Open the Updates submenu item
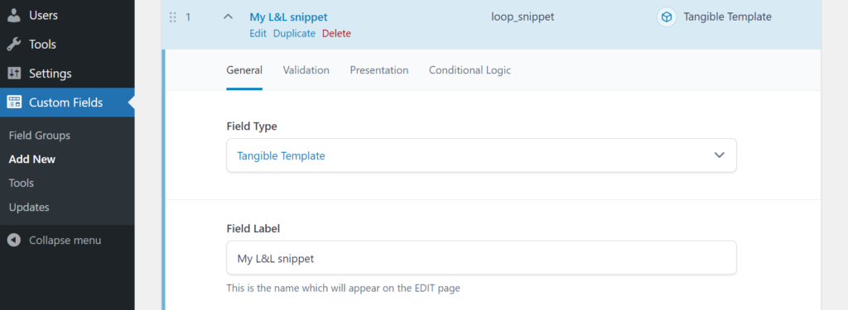Viewport: 848px width, 310px height. click(29, 207)
